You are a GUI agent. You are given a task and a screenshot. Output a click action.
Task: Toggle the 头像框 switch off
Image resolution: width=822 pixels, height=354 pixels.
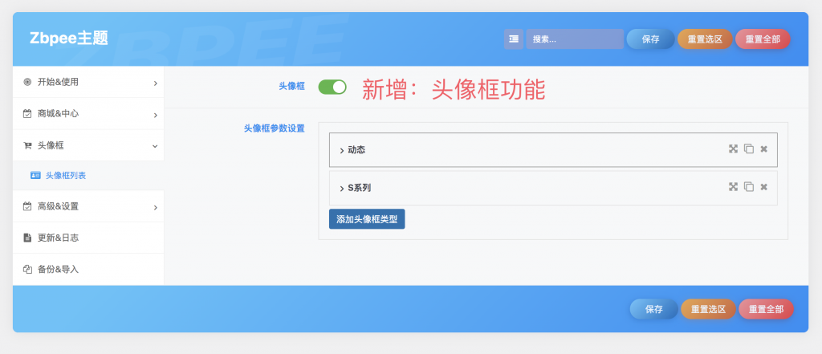pos(332,87)
